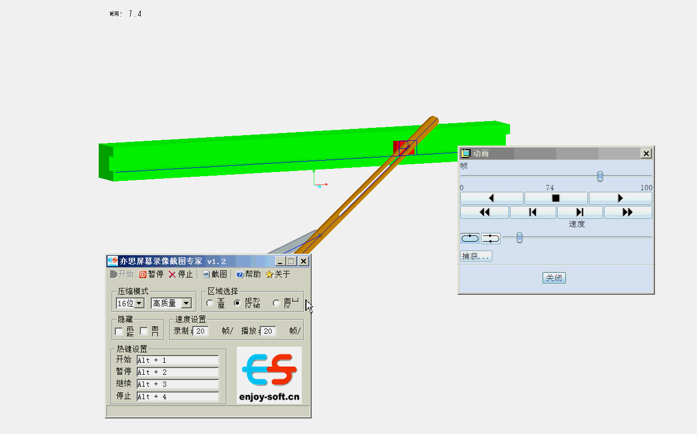Open 帮助 help in screen recorder
Viewport: 697px width, 434px height.
tap(248, 274)
